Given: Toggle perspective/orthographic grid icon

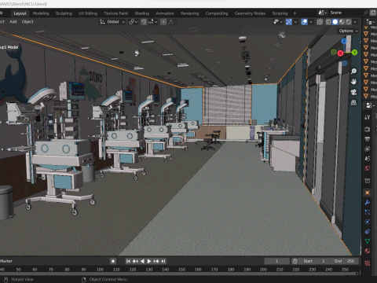Looking at the screenshot, I should coord(353,103).
